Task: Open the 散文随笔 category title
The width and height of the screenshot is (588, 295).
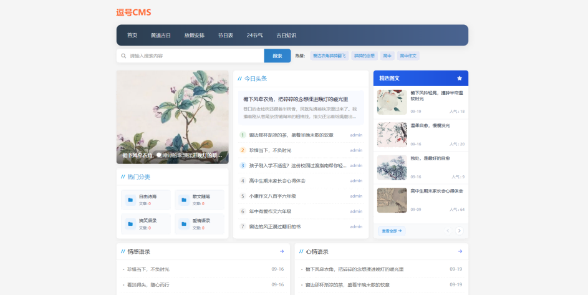Action: pyautogui.click(x=201, y=196)
